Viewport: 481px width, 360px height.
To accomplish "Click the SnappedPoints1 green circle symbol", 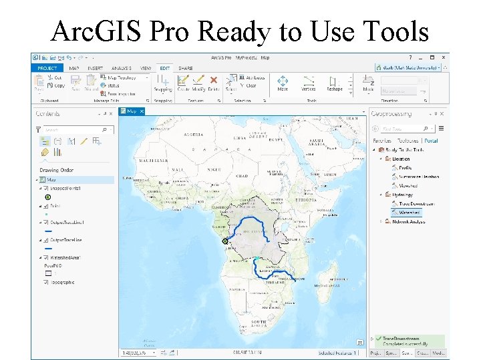I will (x=48, y=197).
